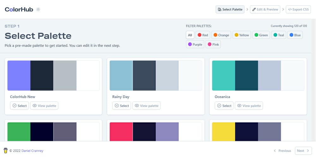This screenshot has width=316, height=158.
Task: Click ColorHub New's dark navy swatch
Action: pyautogui.click(x=42, y=76)
